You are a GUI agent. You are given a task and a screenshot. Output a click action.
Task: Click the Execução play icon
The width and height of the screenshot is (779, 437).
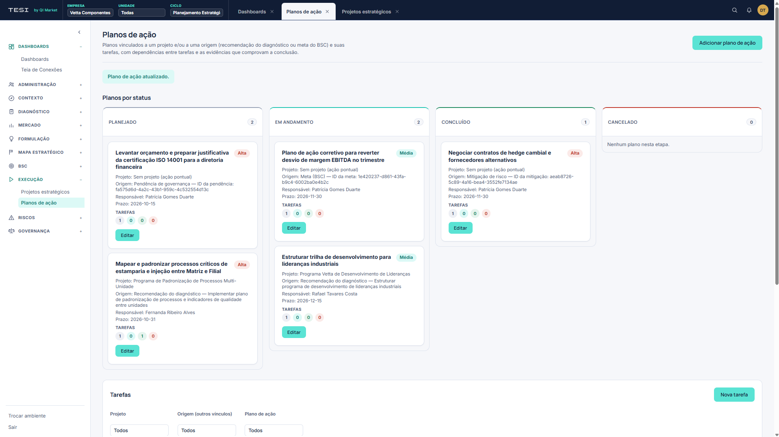point(11,179)
